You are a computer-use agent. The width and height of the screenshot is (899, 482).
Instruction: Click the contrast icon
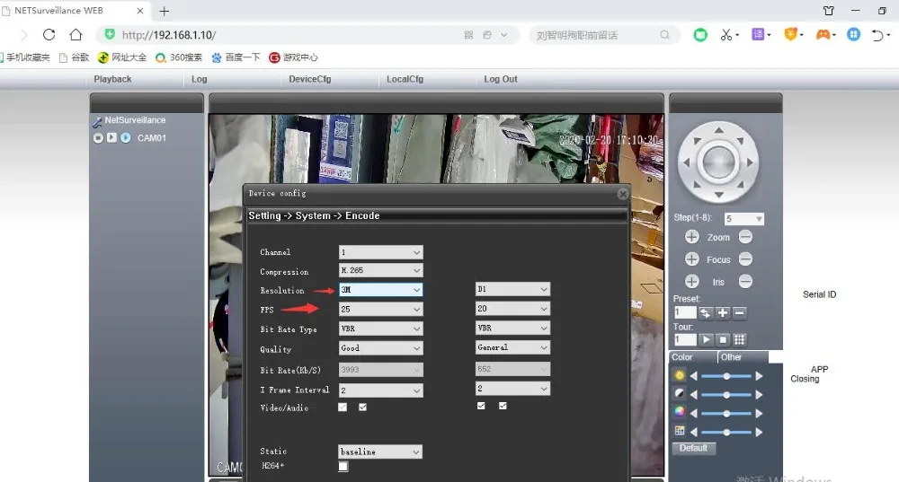[680, 394]
